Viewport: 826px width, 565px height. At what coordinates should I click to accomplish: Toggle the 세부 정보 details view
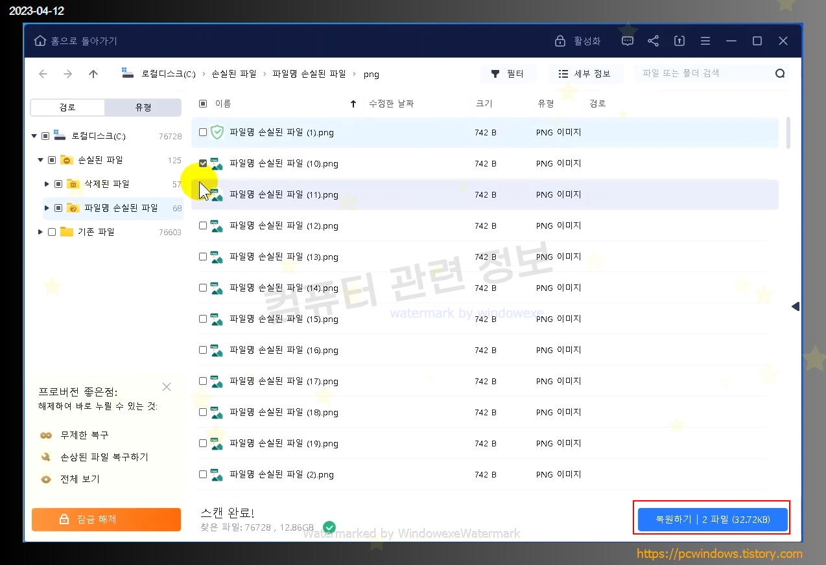(x=585, y=74)
